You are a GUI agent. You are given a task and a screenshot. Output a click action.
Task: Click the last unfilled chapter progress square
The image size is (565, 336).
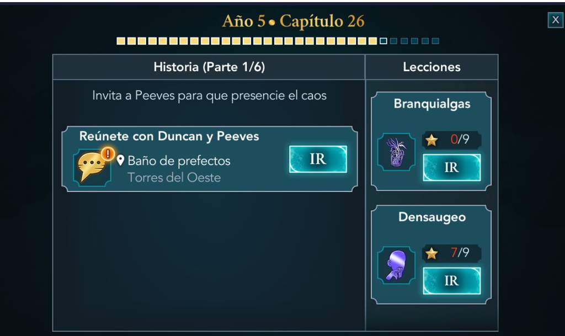click(435, 41)
